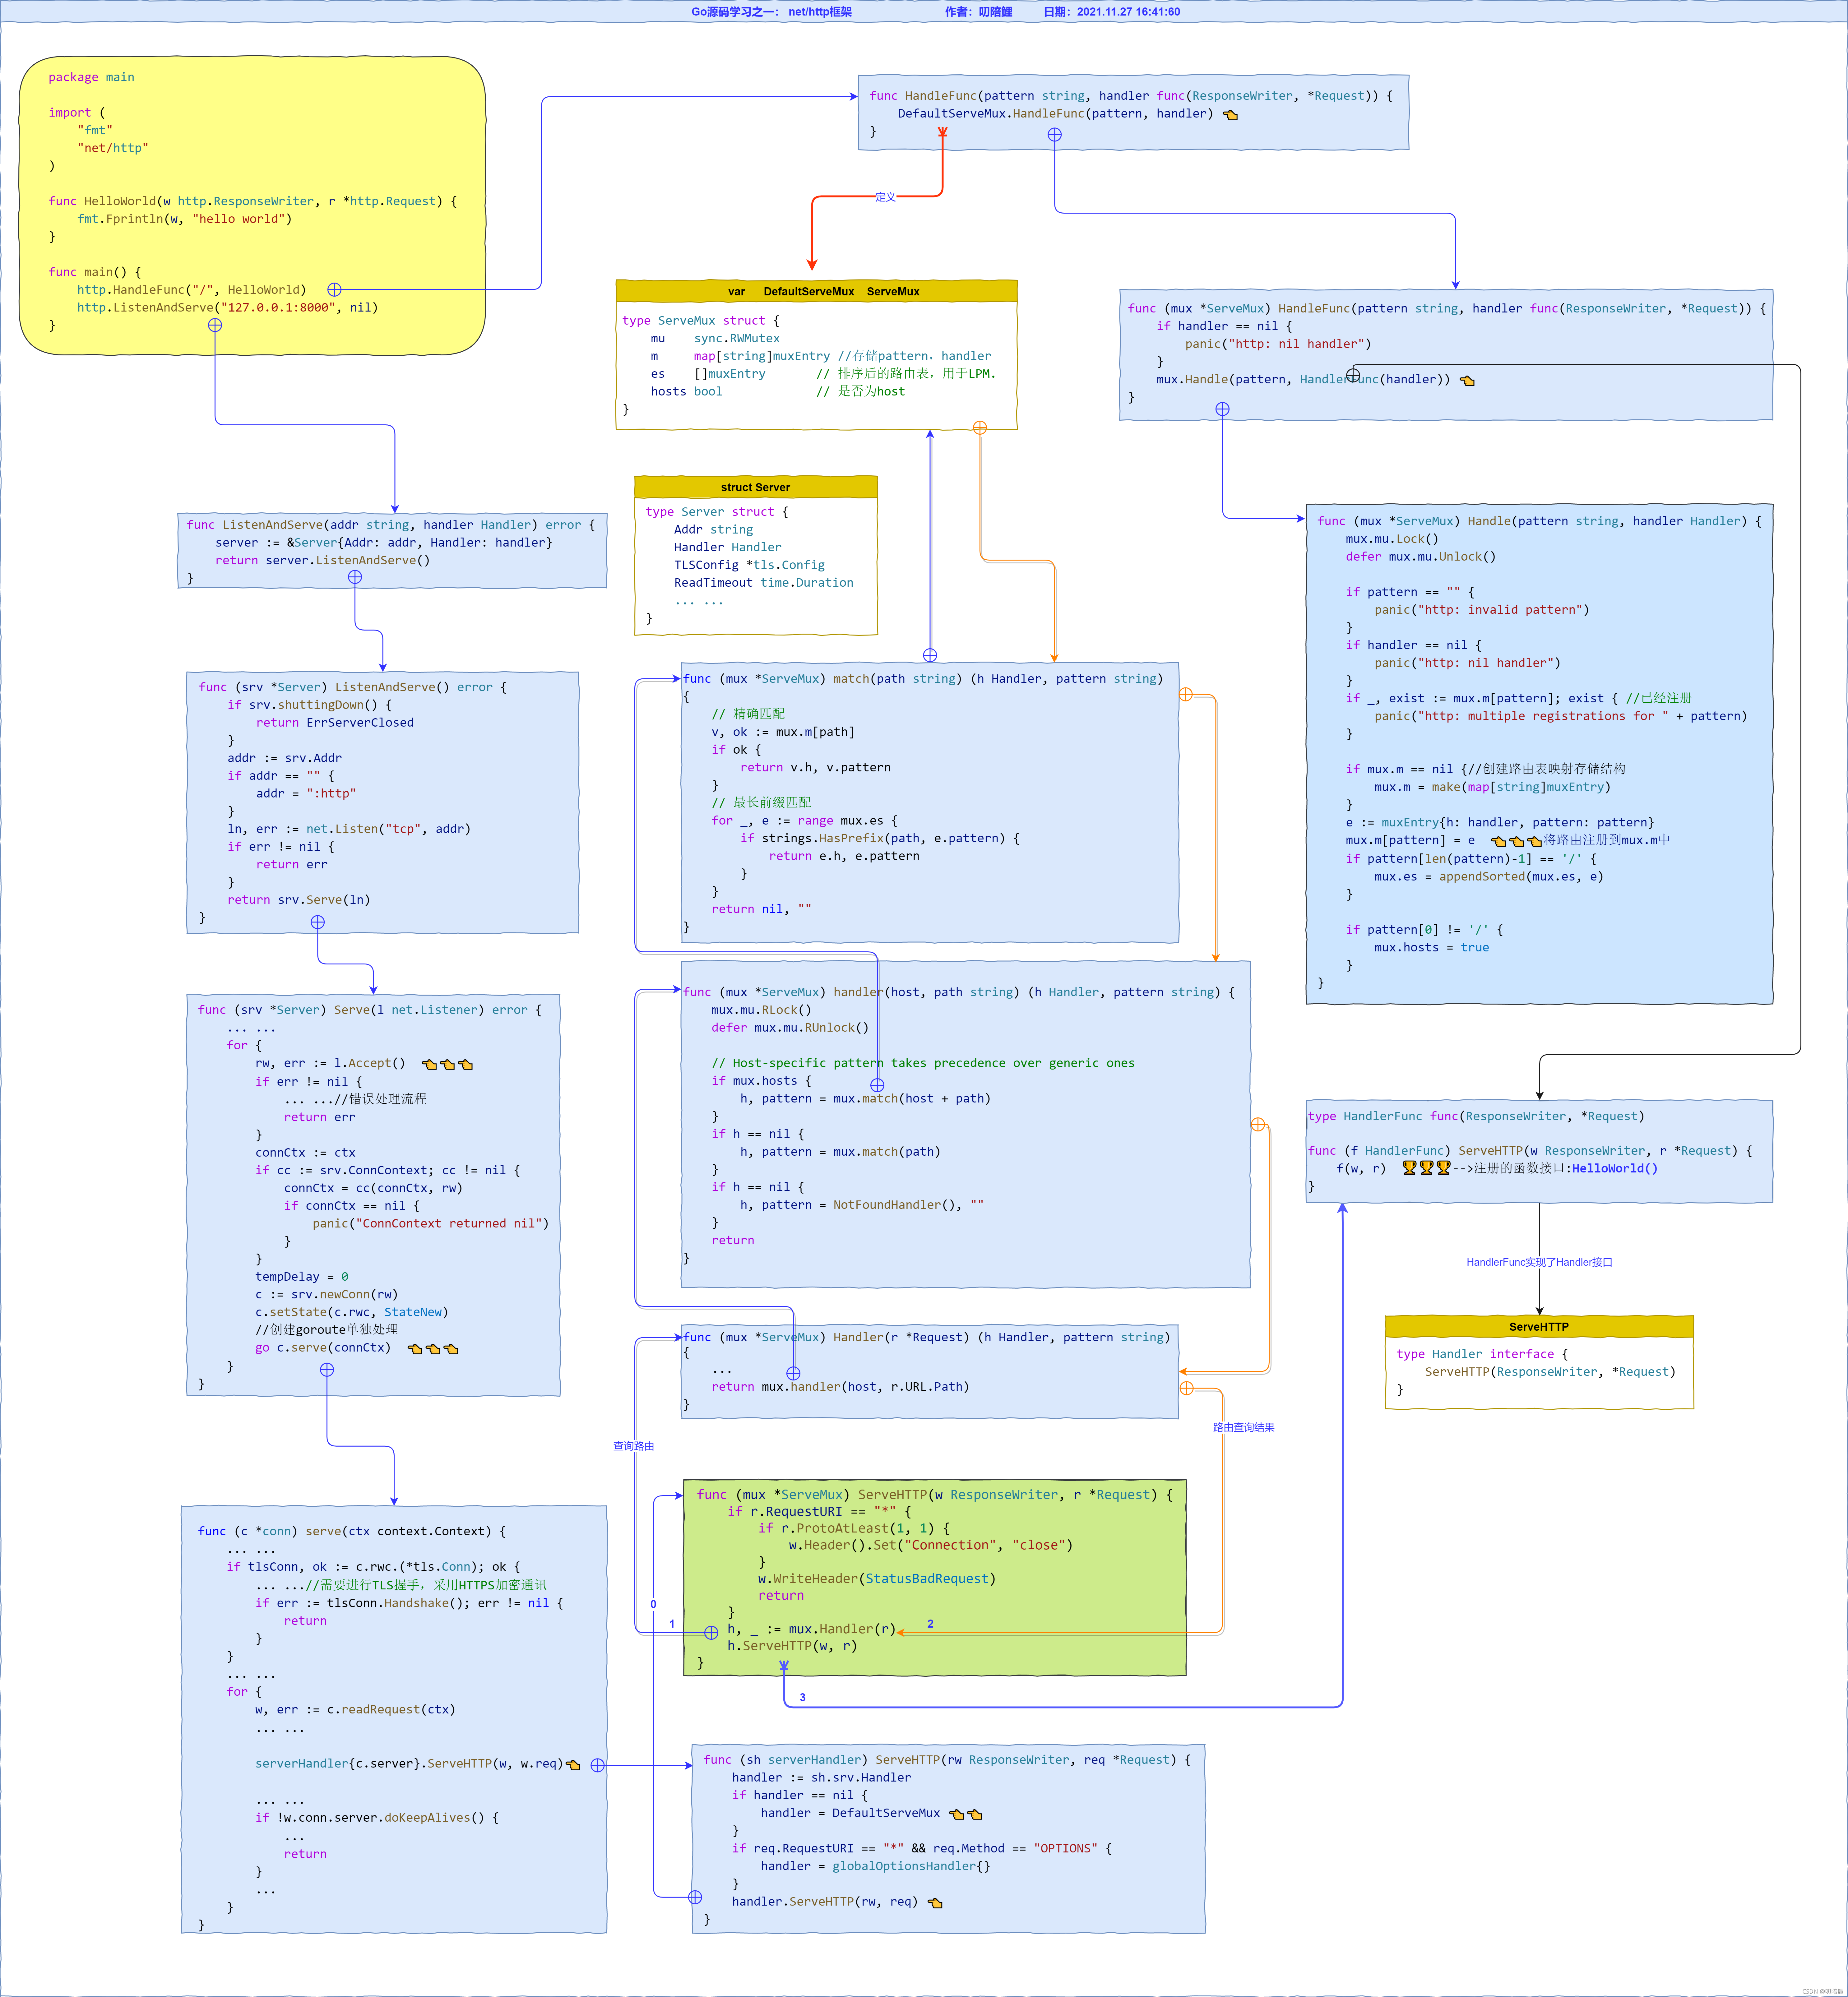Click line 'type Handler interface {'

click(x=1482, y=1354)
